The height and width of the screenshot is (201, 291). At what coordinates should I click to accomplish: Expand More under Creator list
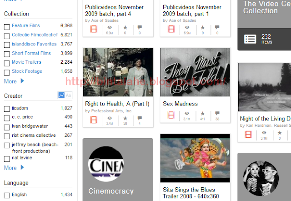tap(14, 168)
